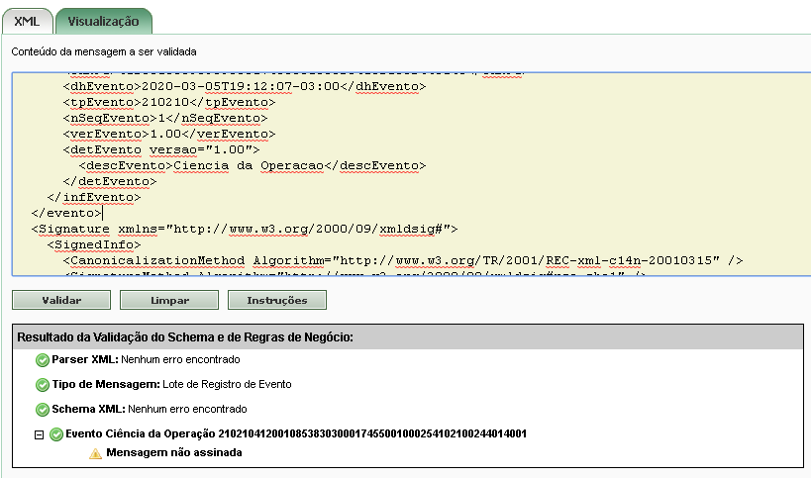The height and width of the screenshot is (478, 811).
Task: Open the Instruções button
Action: [277, 300]
